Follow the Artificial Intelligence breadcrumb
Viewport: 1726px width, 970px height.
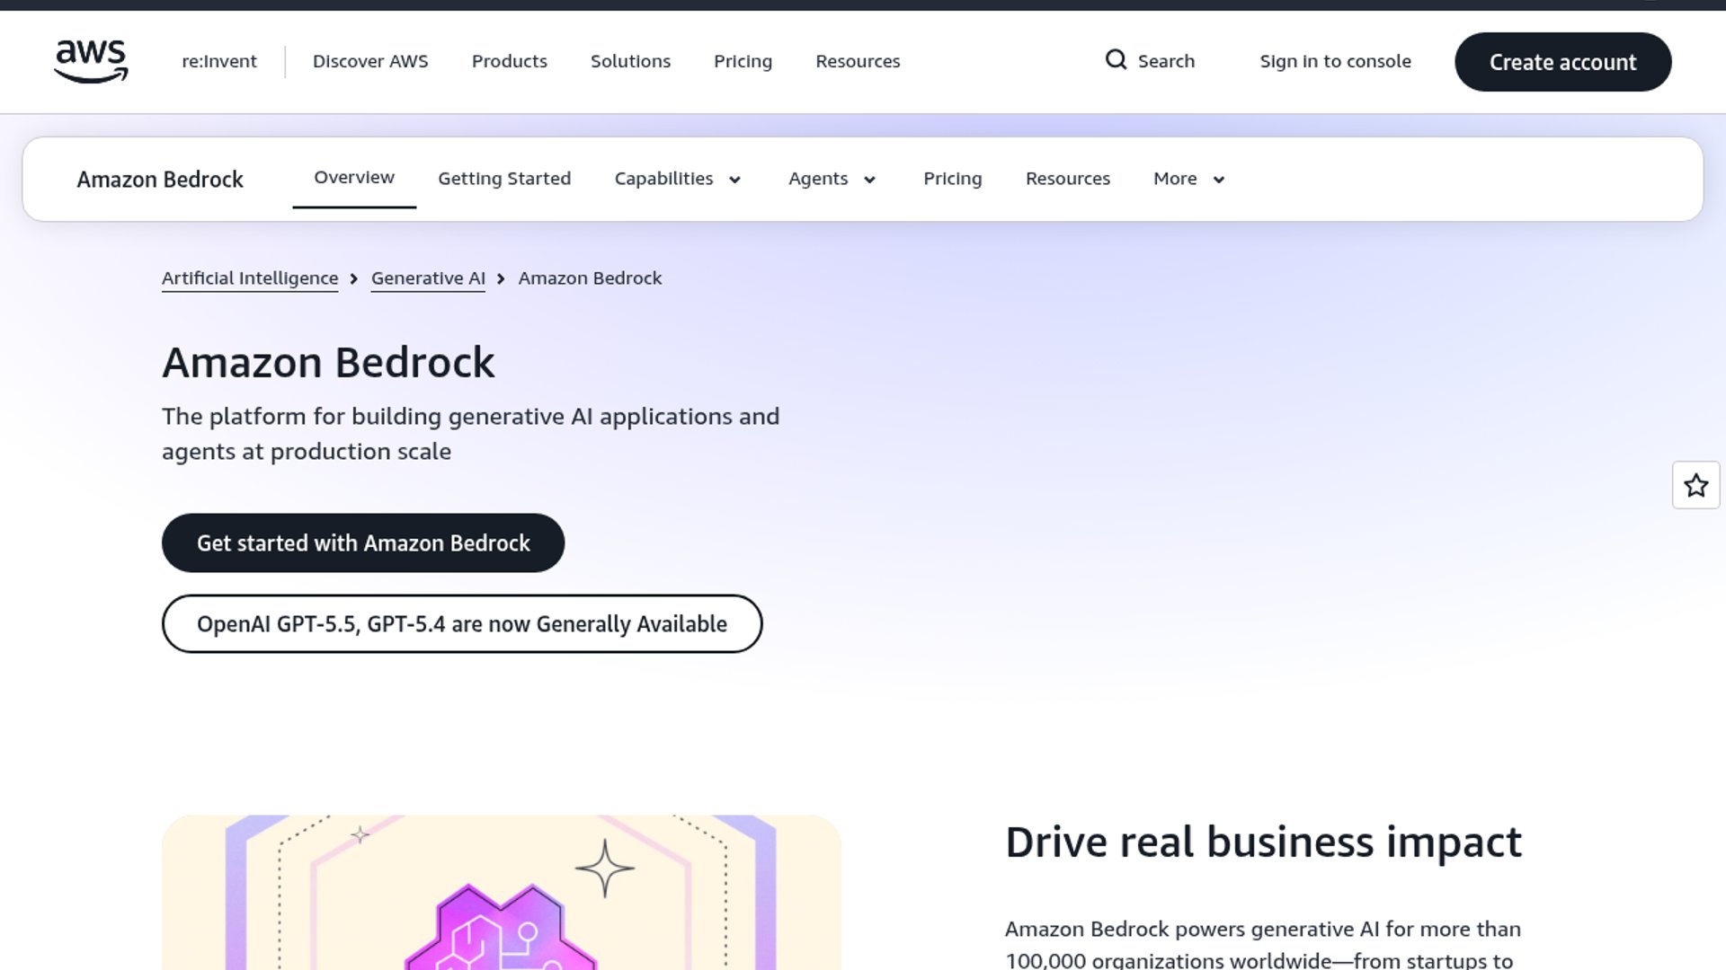(250, 278)
